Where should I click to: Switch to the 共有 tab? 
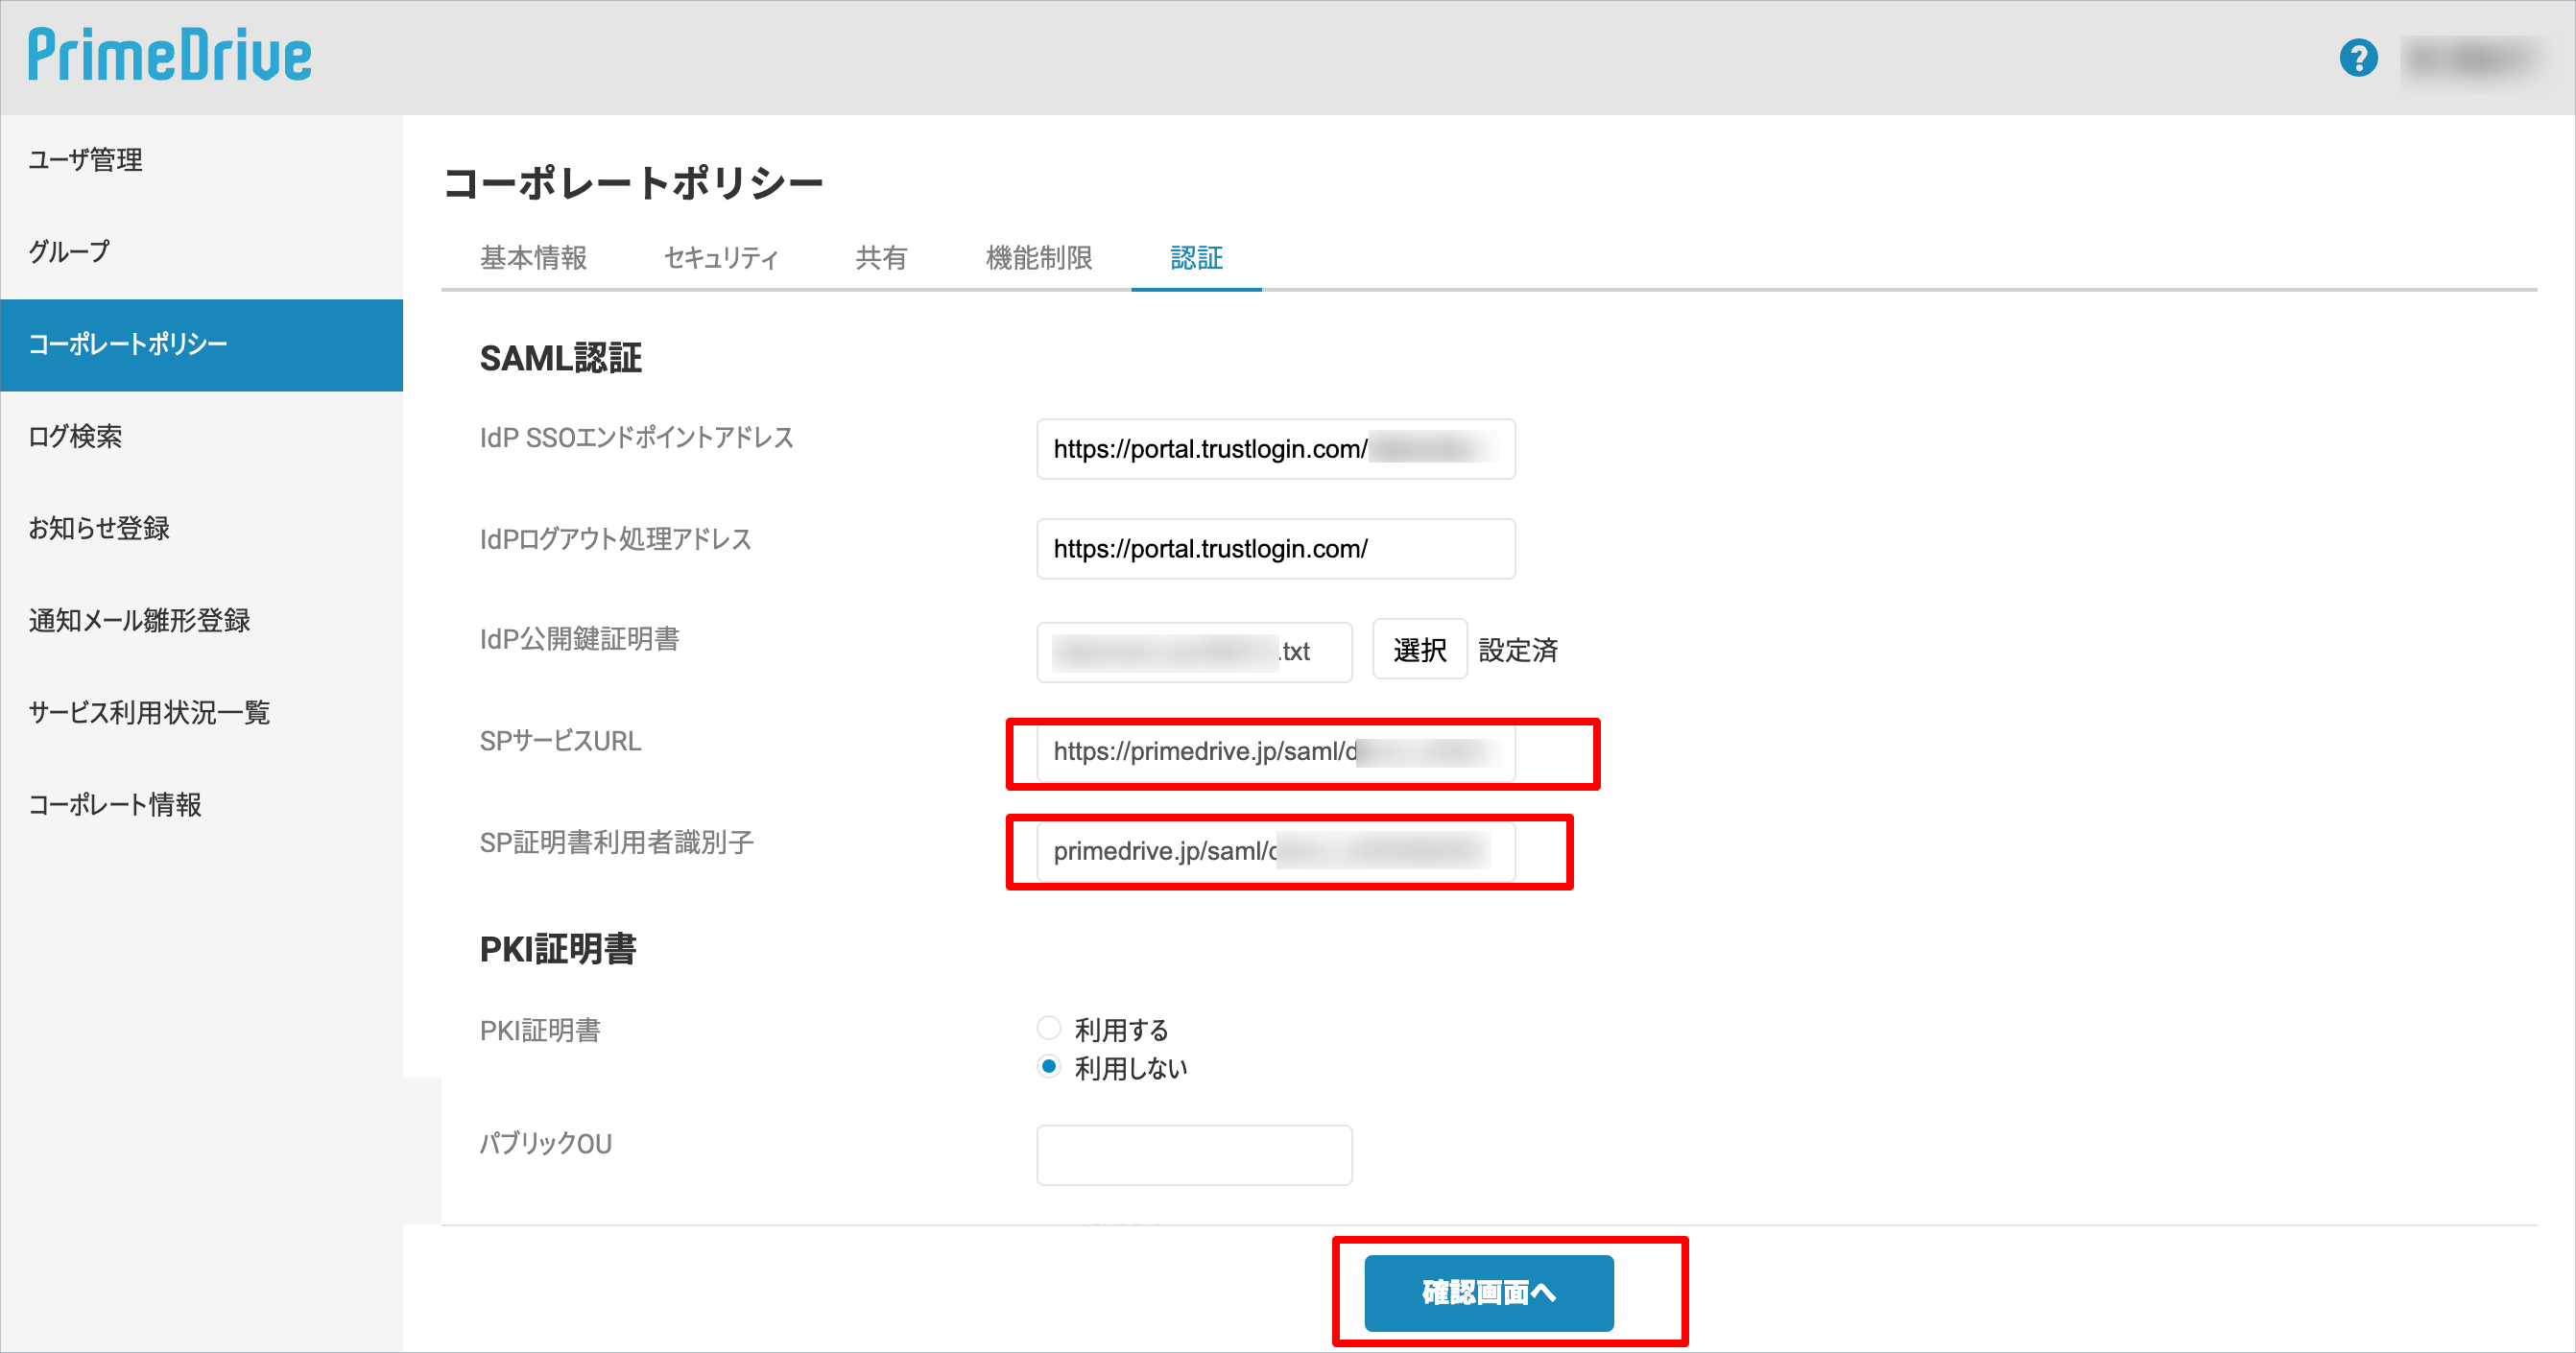coord(881,258)
